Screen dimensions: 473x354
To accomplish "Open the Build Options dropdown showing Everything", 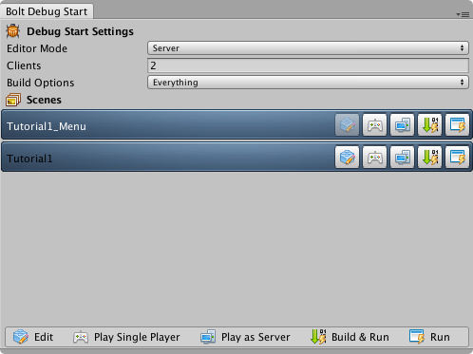I will (308, 83).
